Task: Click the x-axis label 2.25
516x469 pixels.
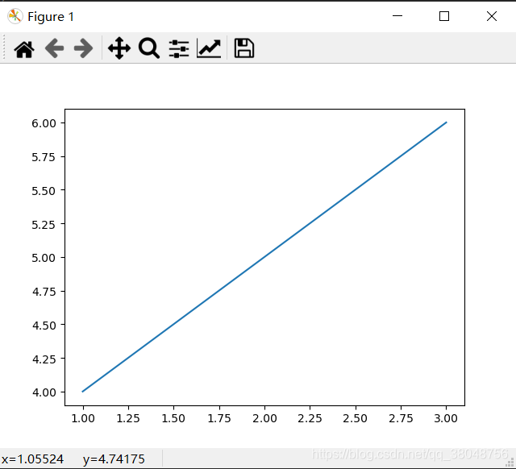Action: 310,418
